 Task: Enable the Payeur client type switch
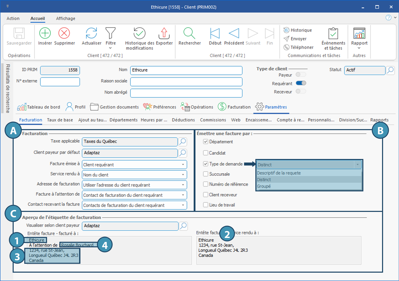click(301, 74)
